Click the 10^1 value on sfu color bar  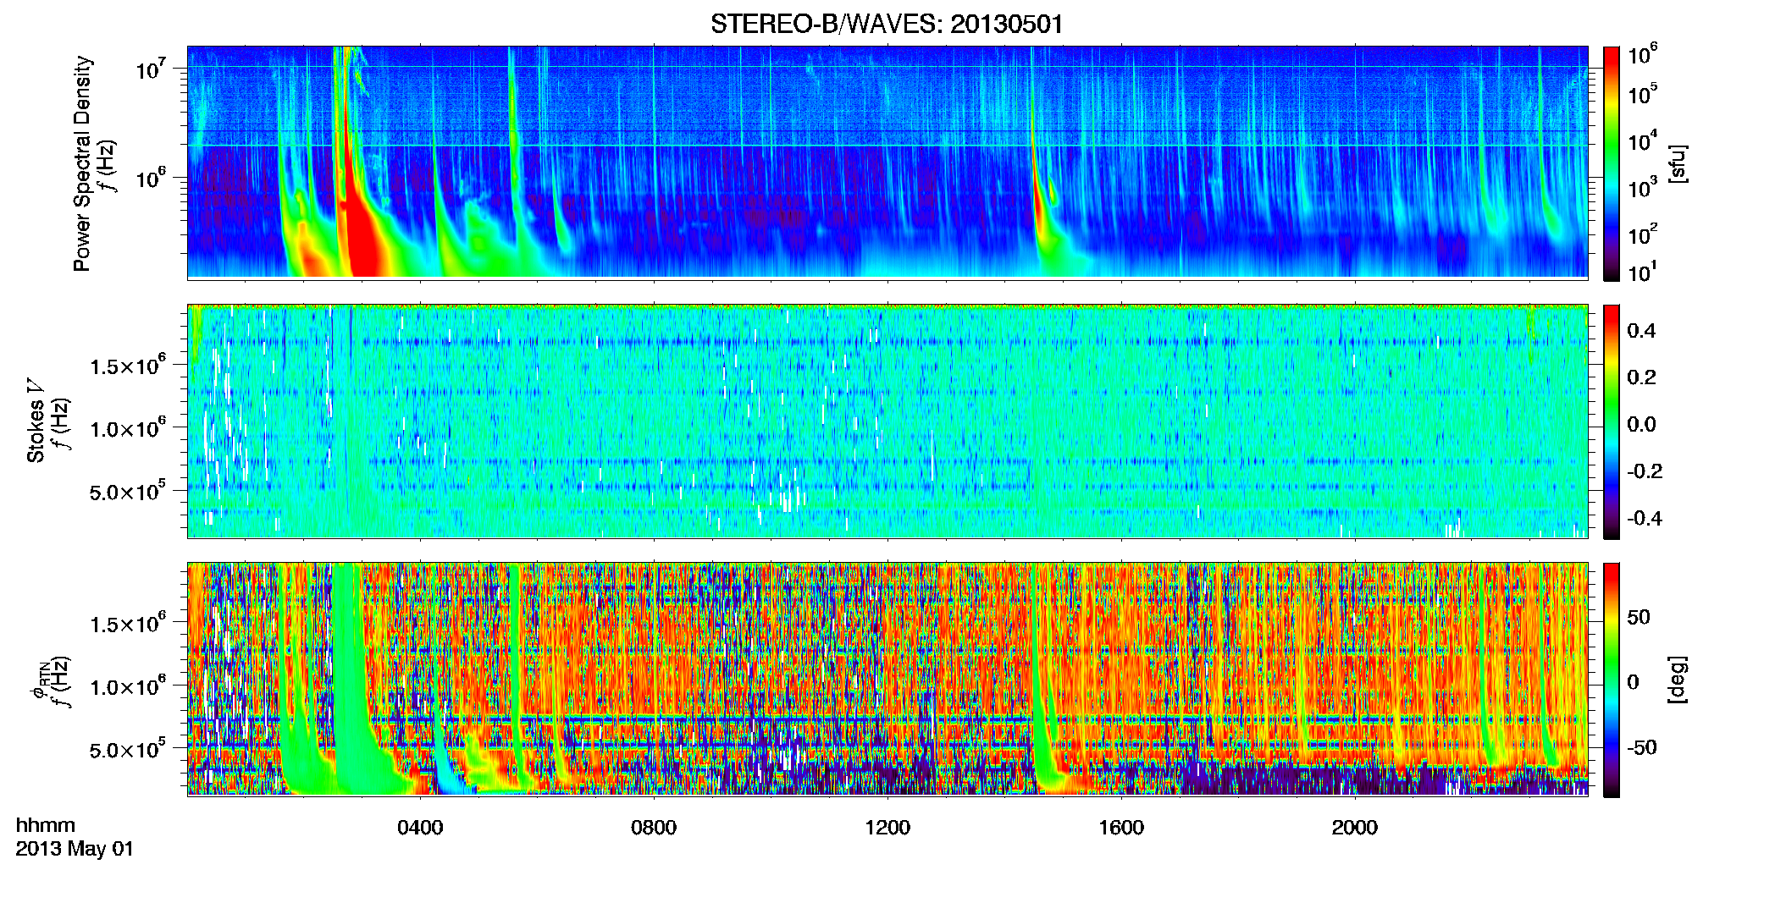[1643, 271]
